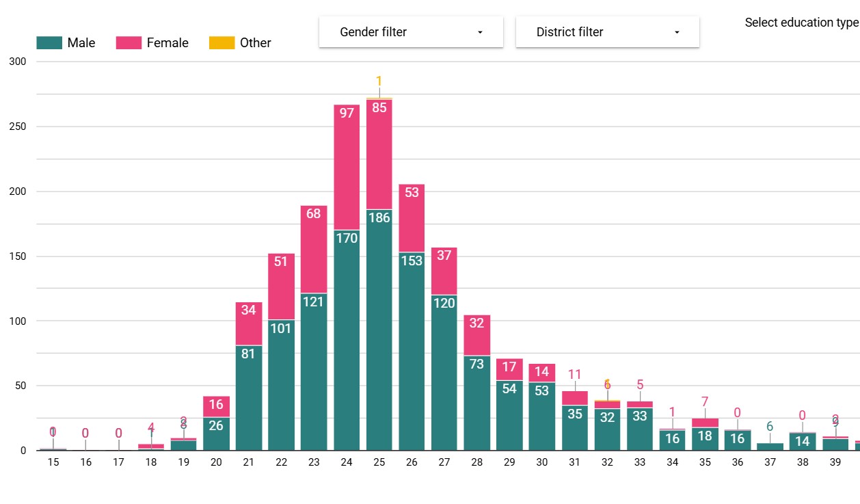
Task: Click the Female segment labeled 68 at age 23
Action: tap(314, 250)
